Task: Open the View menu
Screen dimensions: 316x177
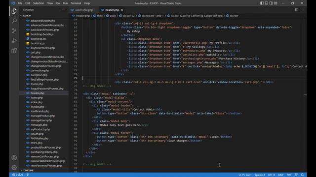Action: [50, 3]
